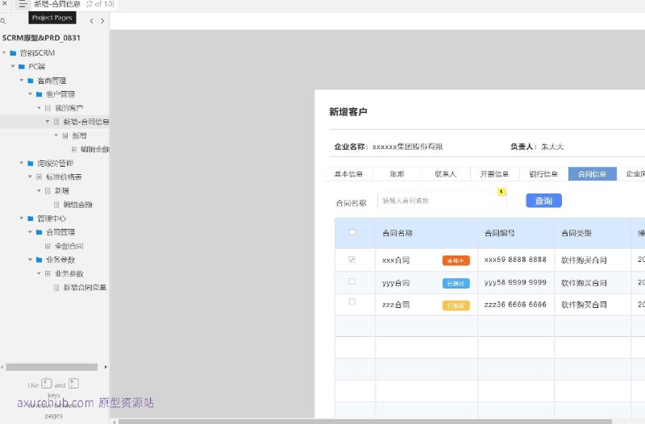Collapse the 新增-合同信息 page arrow
This screenshot has width=645, height=424.
[x=48, y=122]
